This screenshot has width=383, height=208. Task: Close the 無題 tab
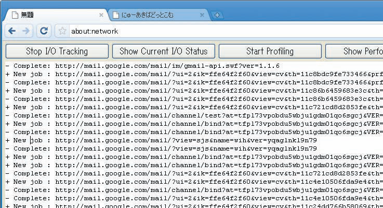[x=101, y=15]
